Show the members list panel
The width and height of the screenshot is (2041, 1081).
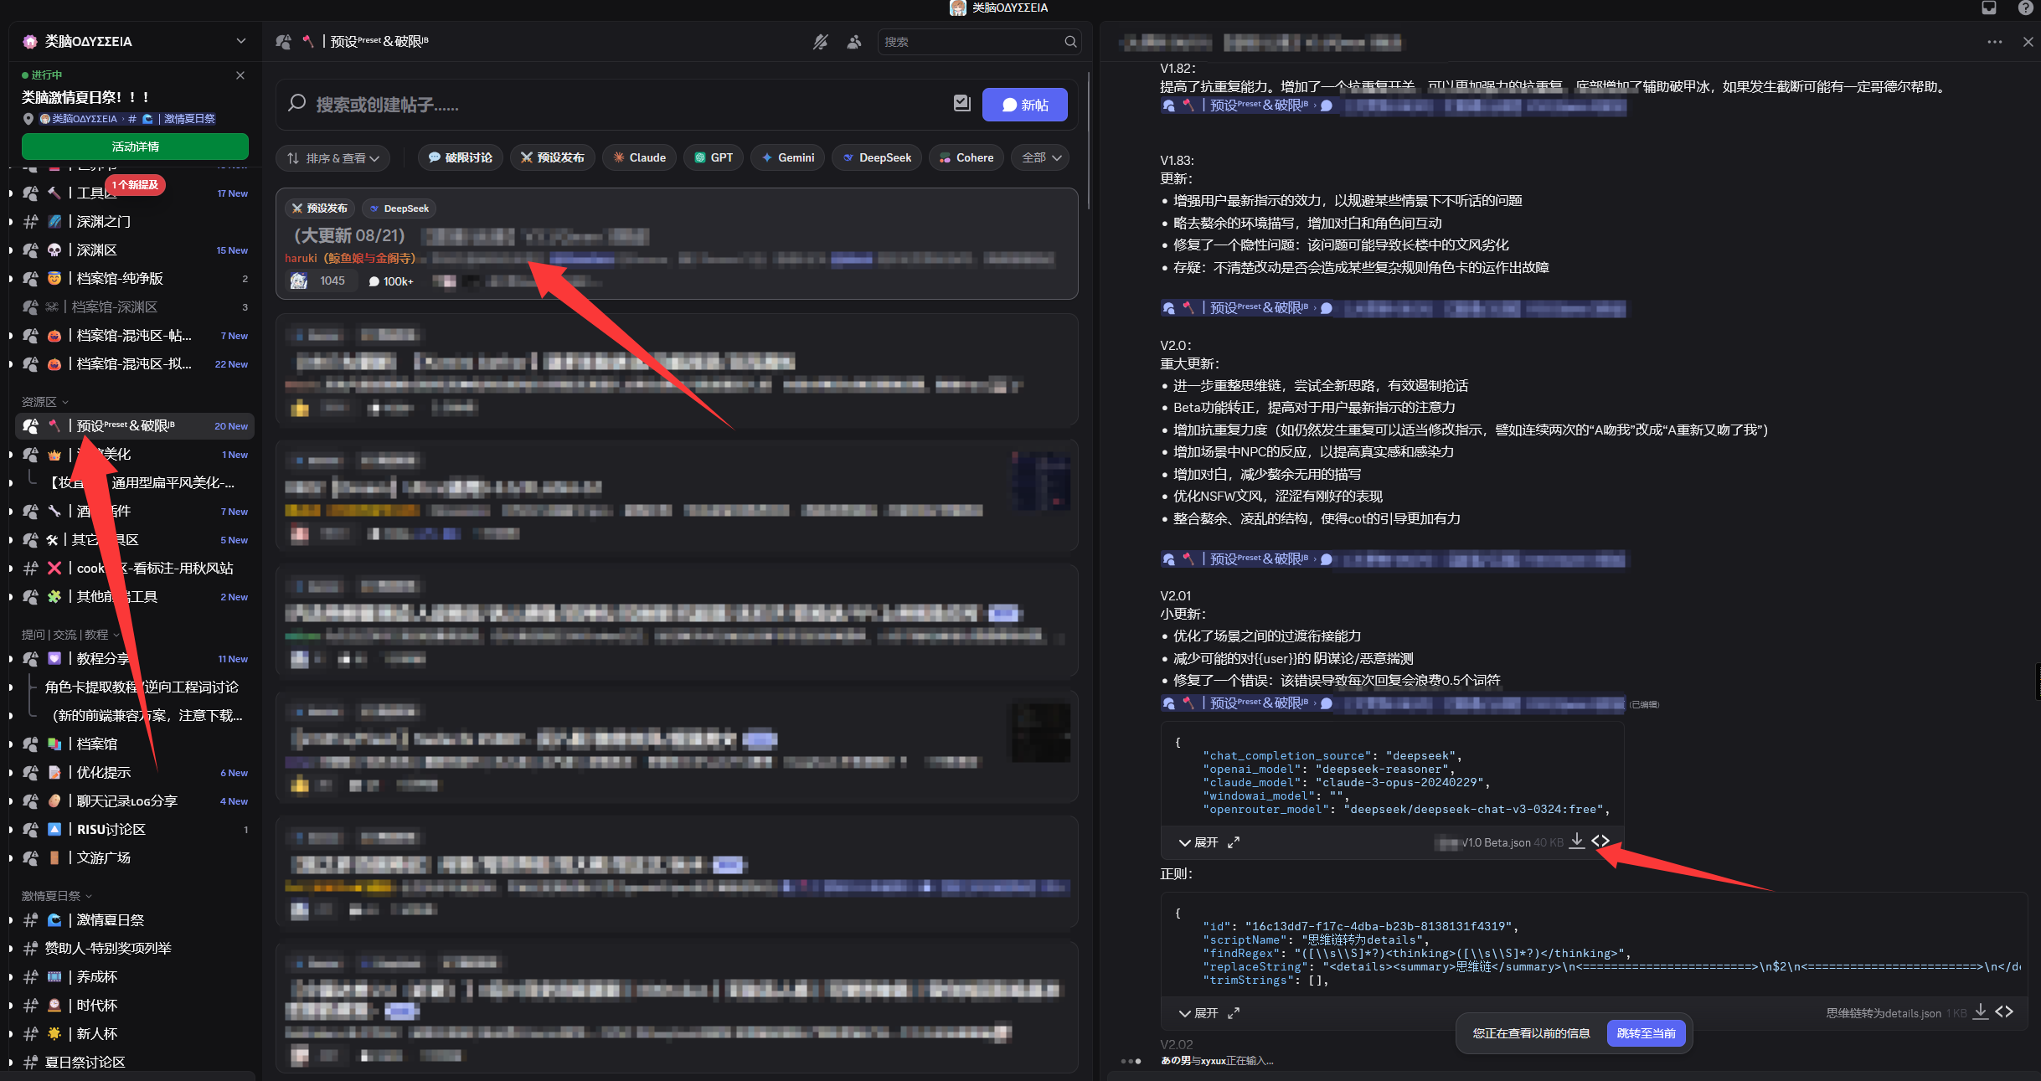[x=853, y=41]
